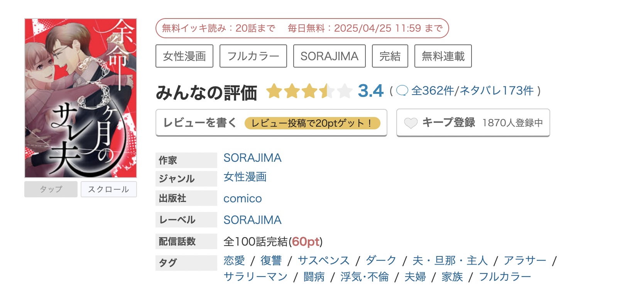
Task: Open the 恋愛 tag link
Action: click(x=234, y=261)
